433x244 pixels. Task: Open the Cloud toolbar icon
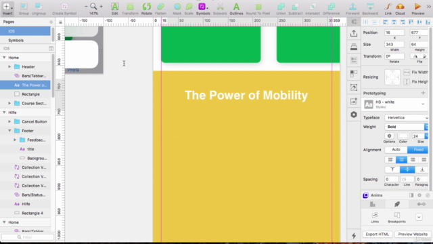(x=400, y=9)
